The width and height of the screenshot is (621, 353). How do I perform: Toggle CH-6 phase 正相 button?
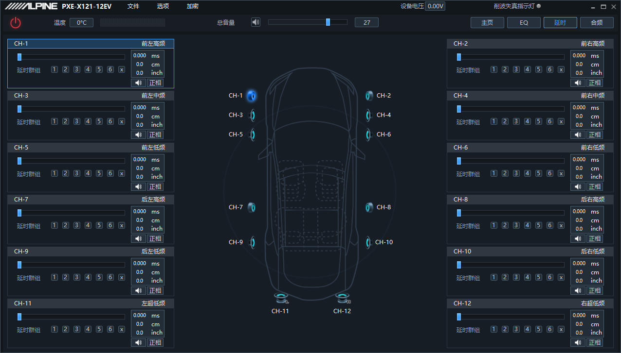(x=595, y=186)
